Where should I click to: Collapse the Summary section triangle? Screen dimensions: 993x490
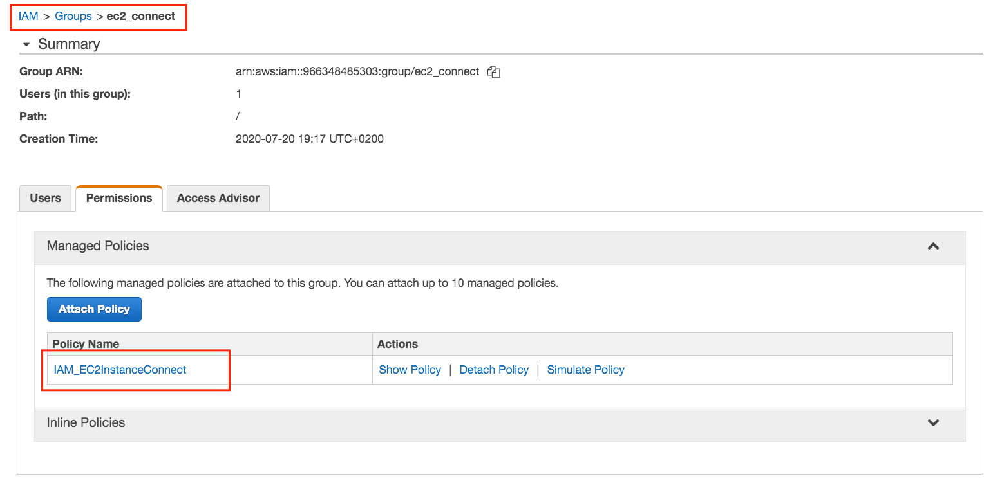pyautogui.click(x=26, y=44)
